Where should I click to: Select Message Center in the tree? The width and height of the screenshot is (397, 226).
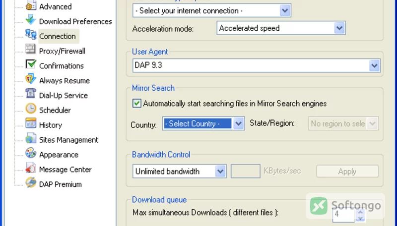[x=66, y=169]
